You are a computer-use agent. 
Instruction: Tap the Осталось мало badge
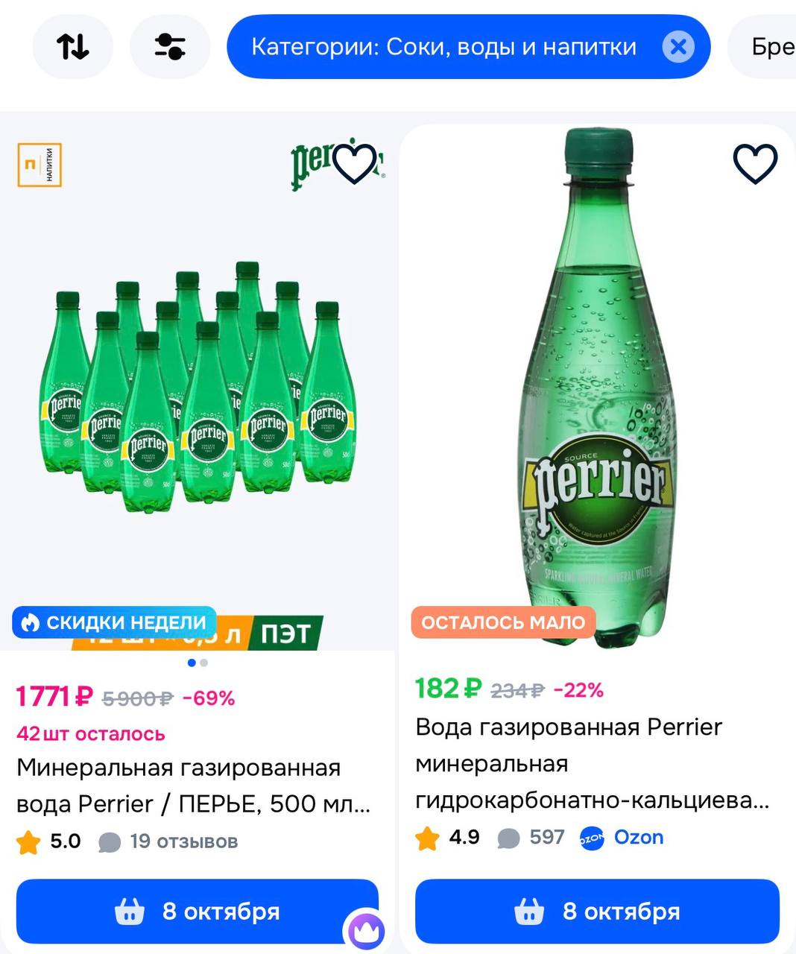pos(503,622)
